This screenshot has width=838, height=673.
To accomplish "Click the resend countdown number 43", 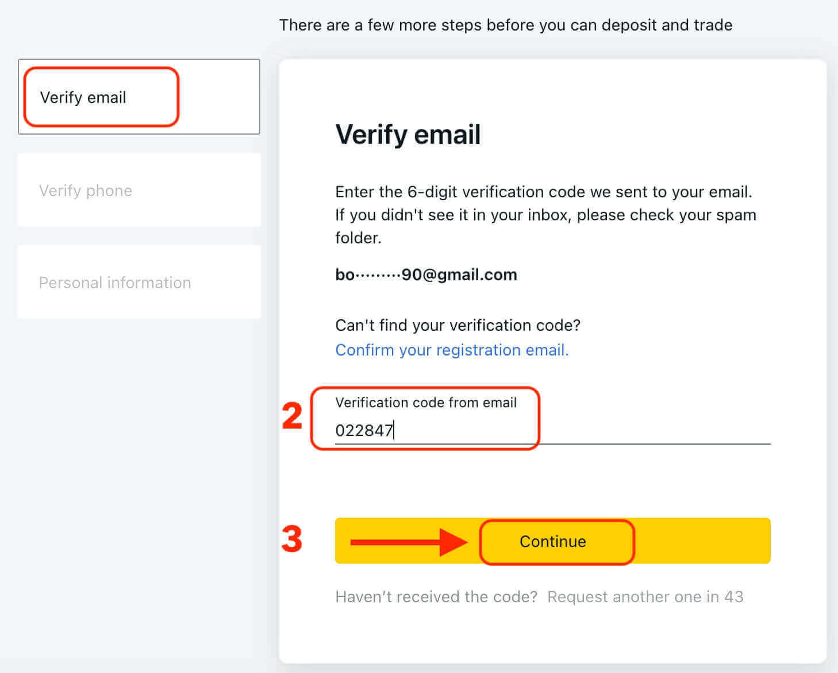I will point(733,596).
